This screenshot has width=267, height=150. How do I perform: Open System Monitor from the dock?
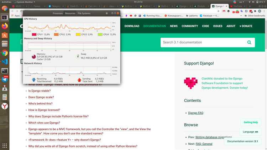(5, 17)
